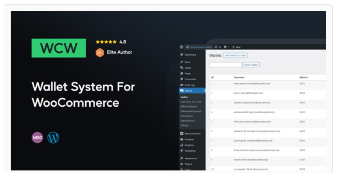This screenshot has width=343, height=173.
Task: Open Refund Requests submenu item
Action: [x=189, y=106]
